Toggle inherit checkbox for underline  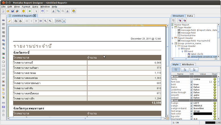pyautogui.click(x=191, y=90)
